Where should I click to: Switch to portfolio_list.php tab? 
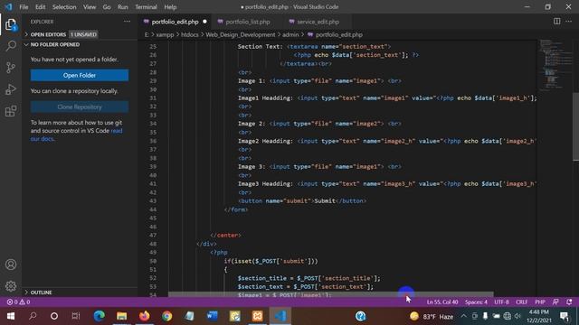[x=248, y=22]
